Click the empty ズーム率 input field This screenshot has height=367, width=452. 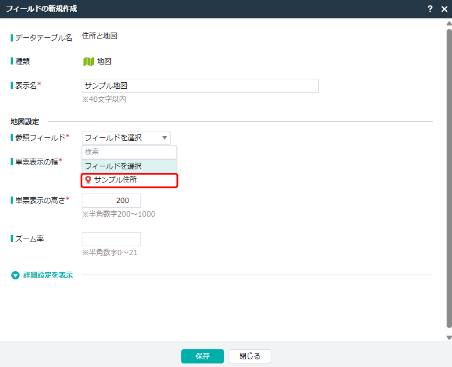click(111, 239)
